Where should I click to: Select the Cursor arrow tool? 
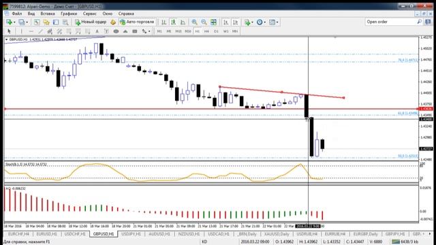click(9, 31)
